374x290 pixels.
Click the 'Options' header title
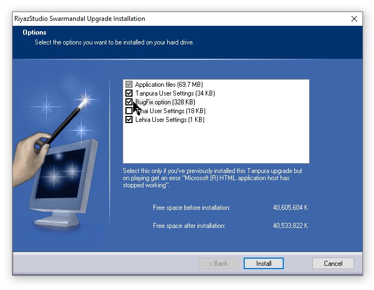35,32
